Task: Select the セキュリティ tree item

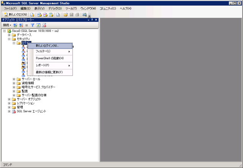Action: tap(24, 39)
